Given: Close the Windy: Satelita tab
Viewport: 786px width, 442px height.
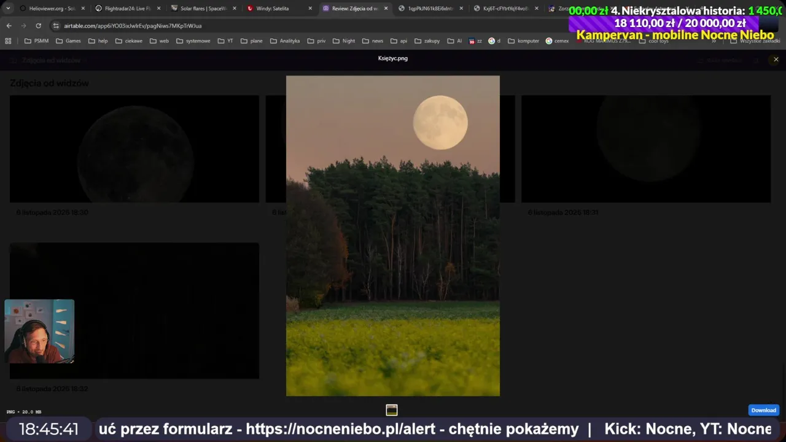Looking at the screenshot, I should [x=310, y=9].
